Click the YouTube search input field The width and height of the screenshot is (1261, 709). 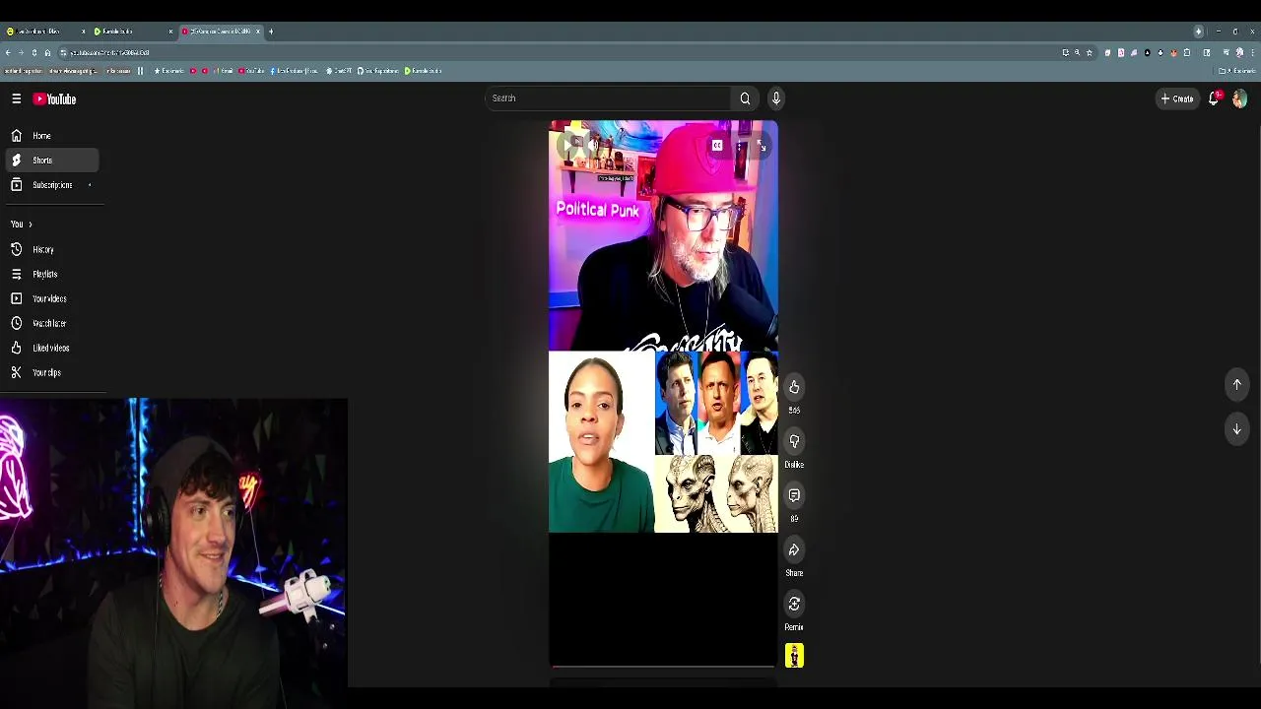pyautogui.click(x=608, y=98)
